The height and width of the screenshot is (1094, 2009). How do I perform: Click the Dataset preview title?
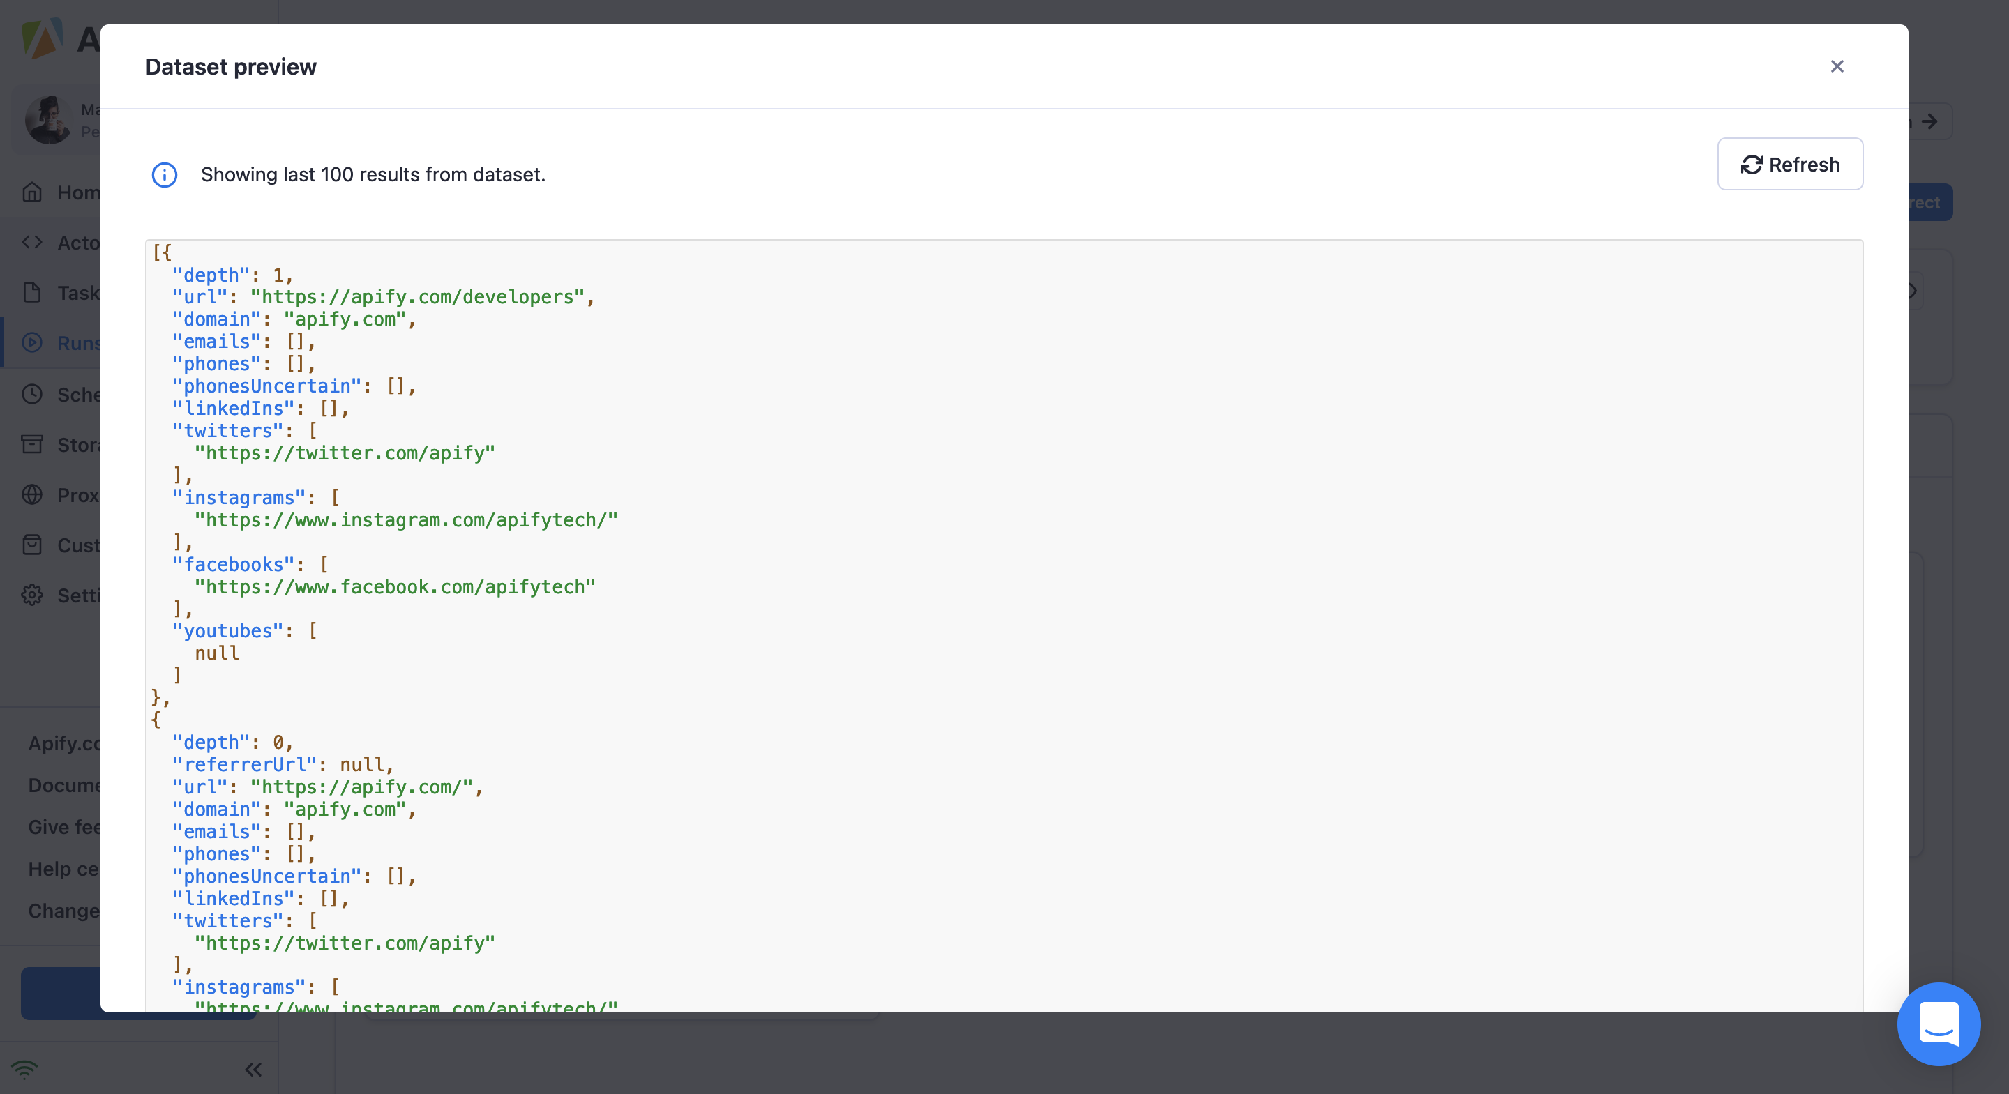pos(231,67)
